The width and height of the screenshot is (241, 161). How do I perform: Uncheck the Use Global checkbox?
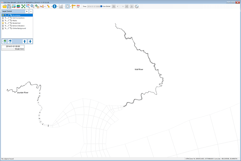tap(101, 6)
